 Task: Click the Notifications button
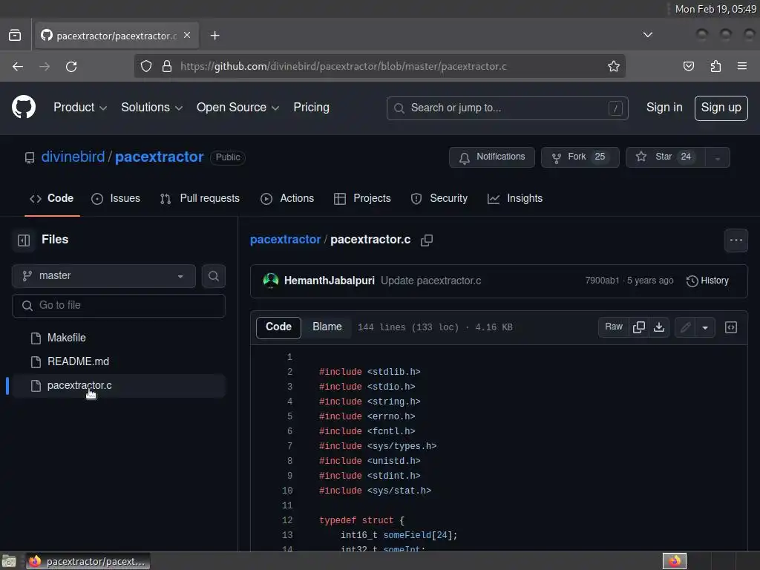(491, 157)
